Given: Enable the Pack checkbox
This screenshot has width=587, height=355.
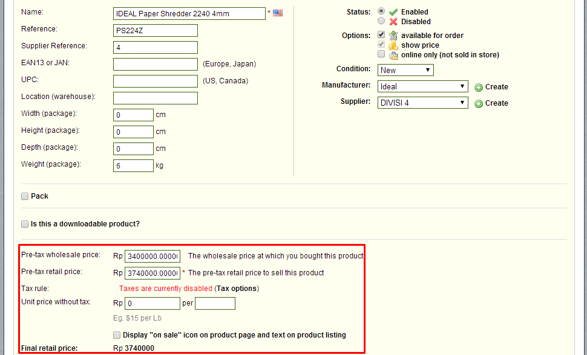Looking at the screenshot, I should click(x=25, y=196).
